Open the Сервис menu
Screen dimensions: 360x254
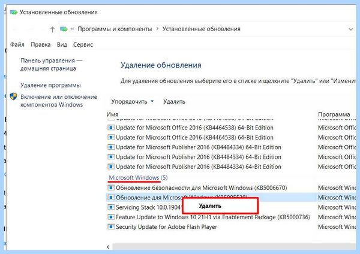83,44
